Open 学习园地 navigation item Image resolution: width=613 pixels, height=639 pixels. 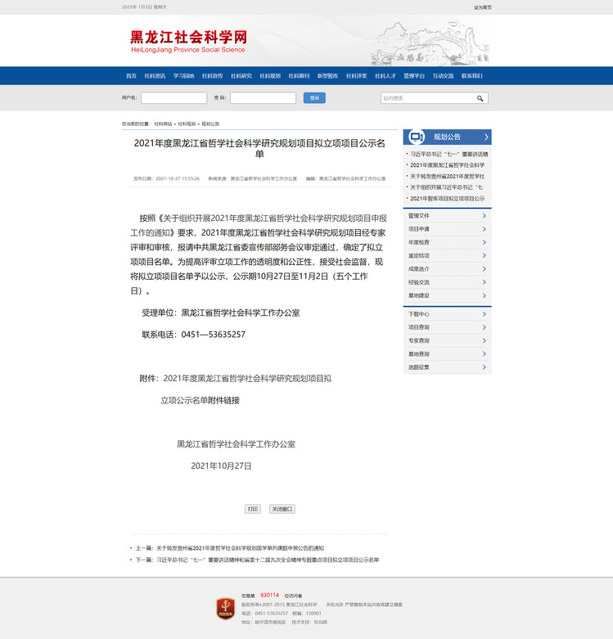184,76
